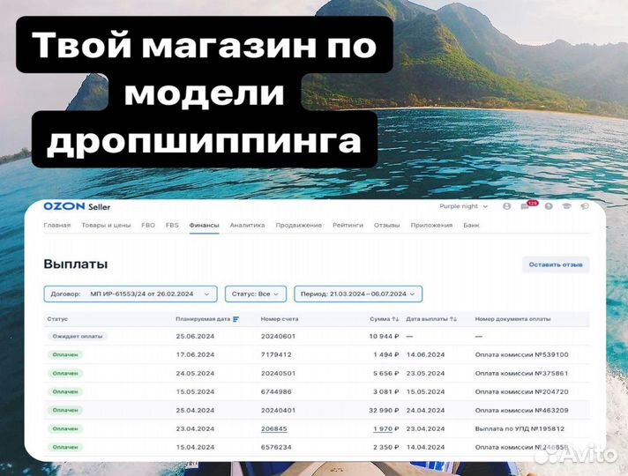Click Оплачен badge in 25.04.2024 row
628x476 pixels.
point(65,410)
